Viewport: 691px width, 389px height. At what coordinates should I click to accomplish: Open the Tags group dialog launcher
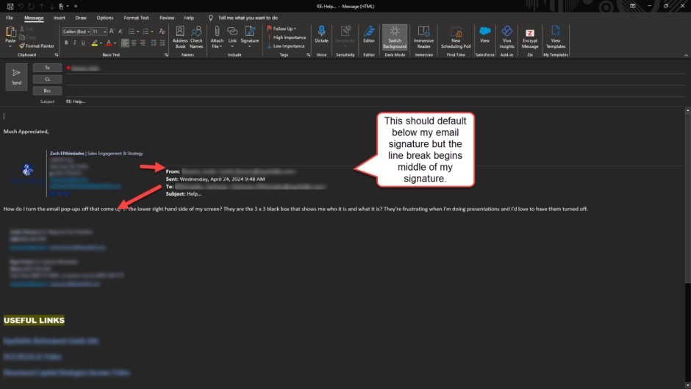click(x=308, y=55)
